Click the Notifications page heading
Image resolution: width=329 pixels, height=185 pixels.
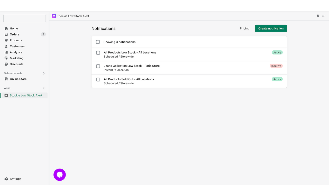point(104,29)
